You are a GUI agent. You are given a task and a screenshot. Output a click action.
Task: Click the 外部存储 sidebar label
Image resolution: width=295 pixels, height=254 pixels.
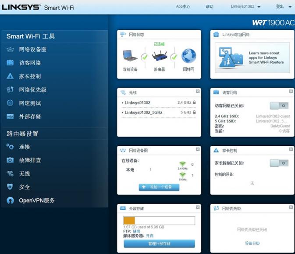pyautogui.click(x=30, y=116)
